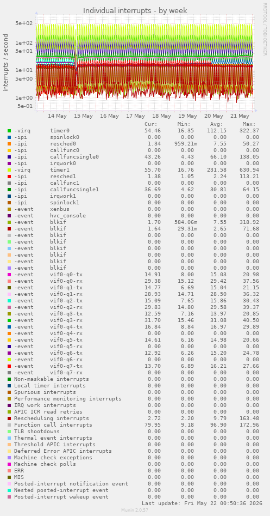
Task: Click the green timer0 legend color swatch
Action: [x=9, y=131]
